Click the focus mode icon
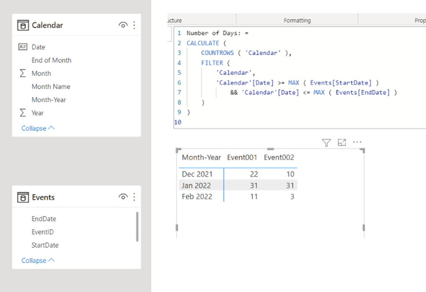Viewport: 426px width, 292px height. click(x=342, y=142)
